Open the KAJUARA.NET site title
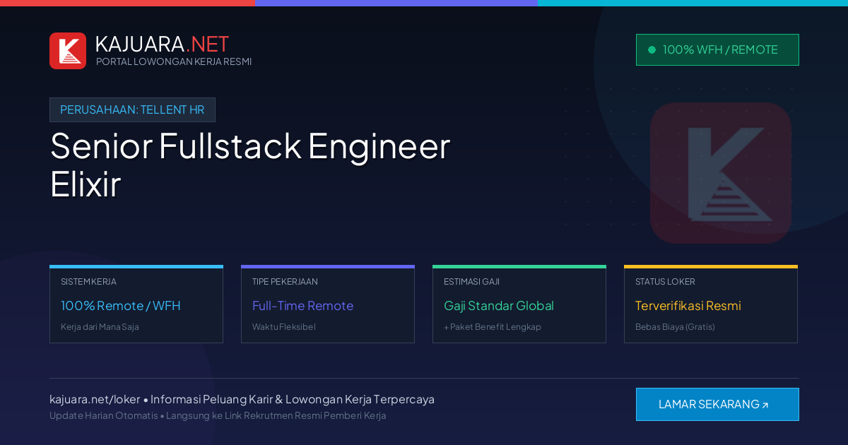 [162, 44]
